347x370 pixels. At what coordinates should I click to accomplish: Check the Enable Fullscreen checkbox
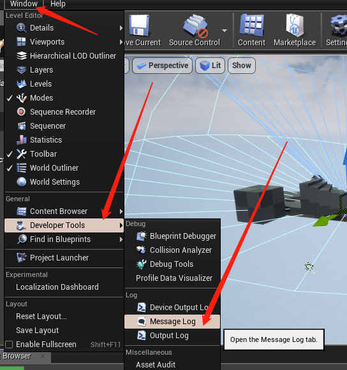(9, 345)
